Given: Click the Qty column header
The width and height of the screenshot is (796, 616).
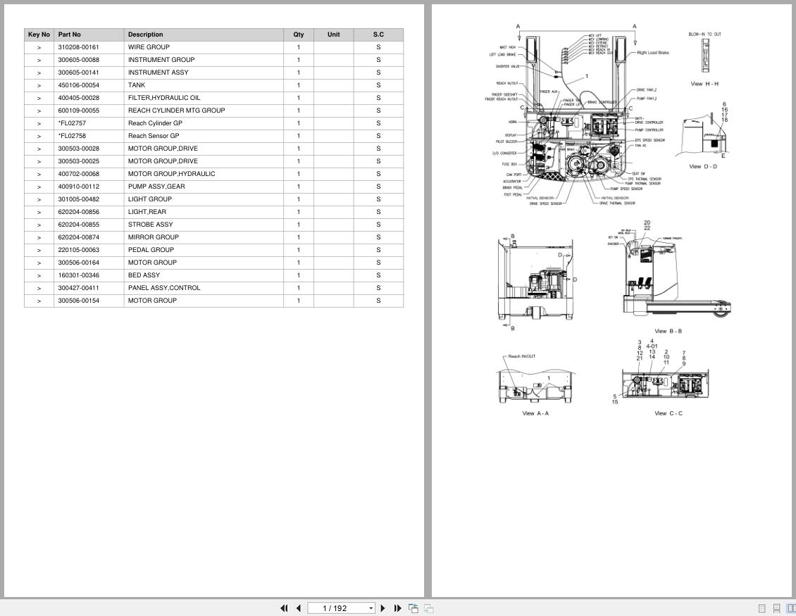Looking at the screenshot, I should (x=299, y=34).
